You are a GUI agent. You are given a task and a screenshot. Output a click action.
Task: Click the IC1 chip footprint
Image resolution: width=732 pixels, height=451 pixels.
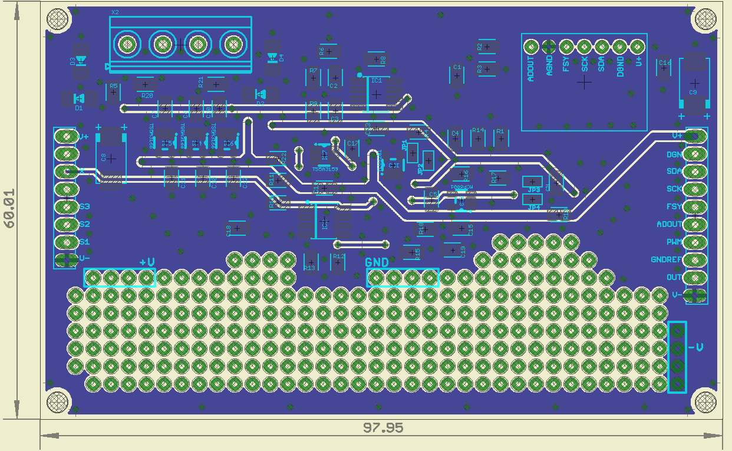377,94
